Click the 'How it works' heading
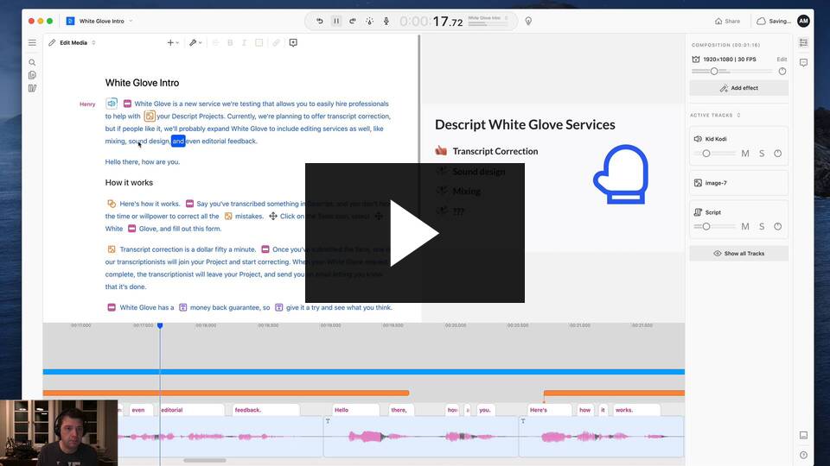Viewport: 830px width, 466px height. 129,182
